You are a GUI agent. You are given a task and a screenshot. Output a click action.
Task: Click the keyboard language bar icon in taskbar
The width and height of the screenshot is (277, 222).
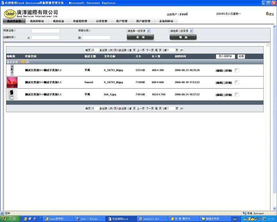pos(235,219)
